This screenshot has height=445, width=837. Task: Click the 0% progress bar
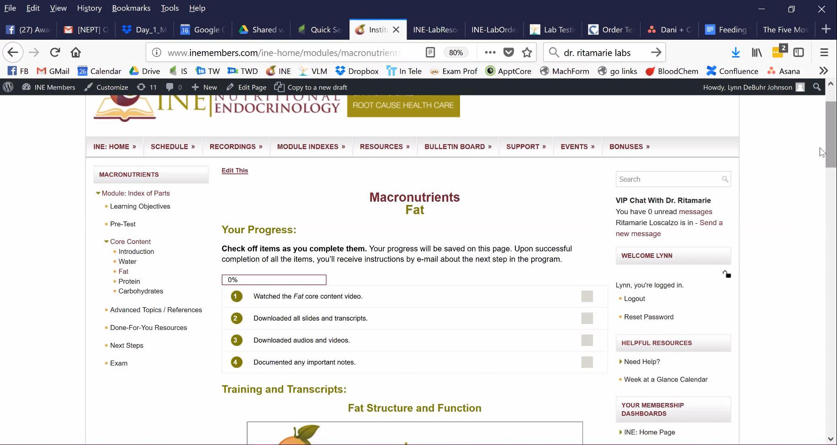click(x=274, y=280)
